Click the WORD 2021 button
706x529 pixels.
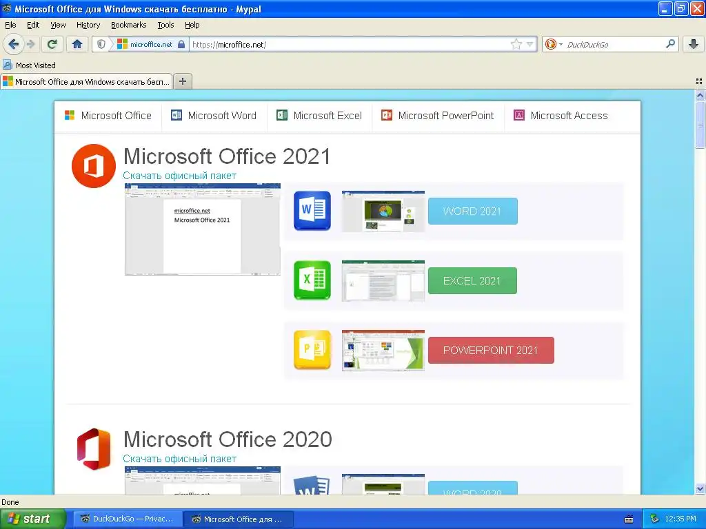[x=472, y=211]
